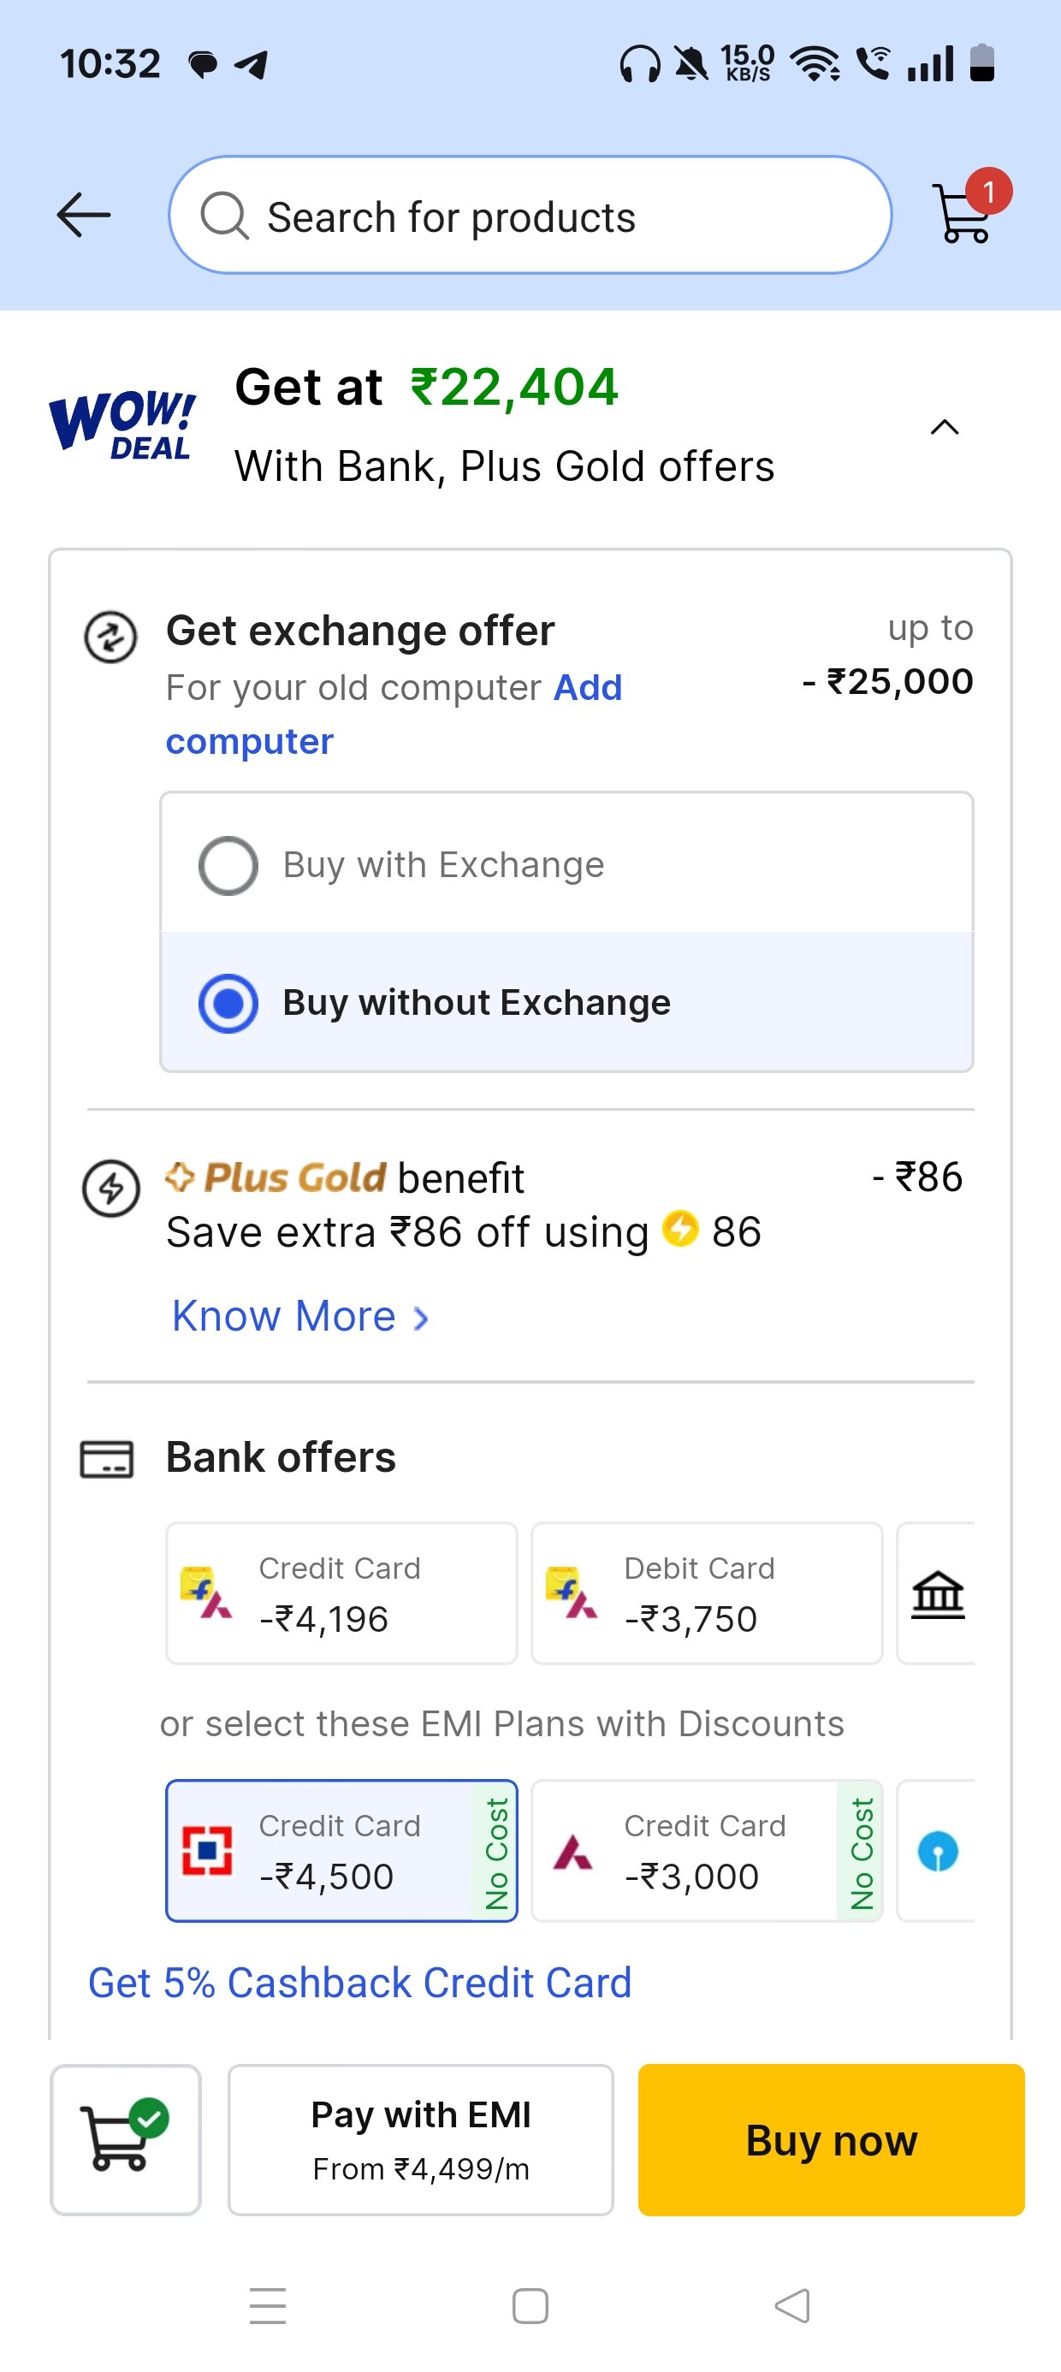
Task: Select Buy without Exchange radio button
Action: point(228,1003)
